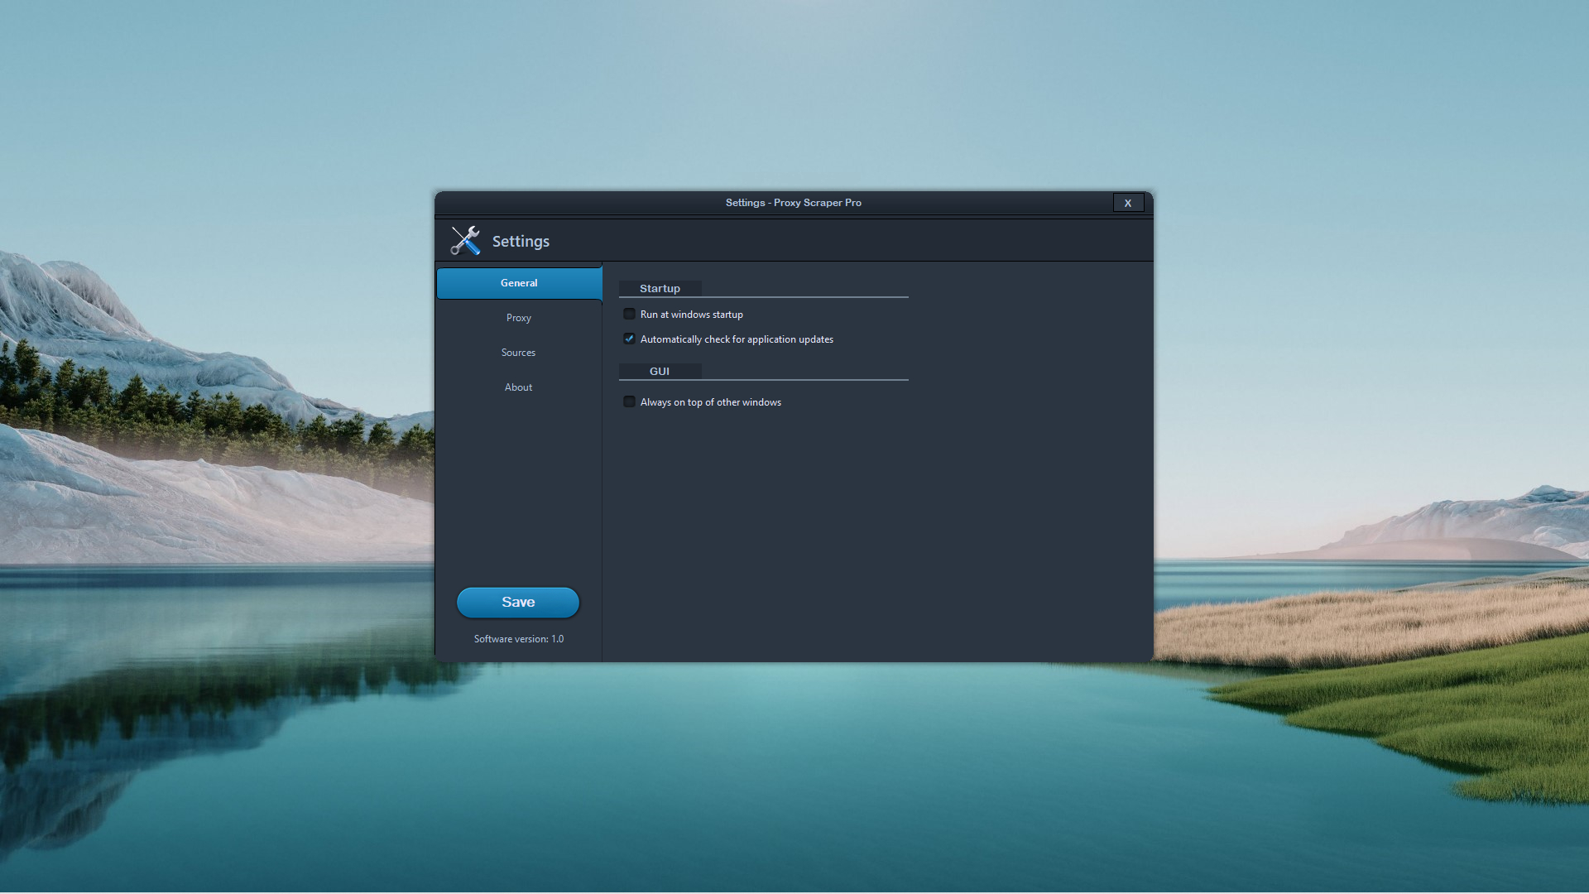Viewport: 1589px width, 894px height.
Task: Click the large 'Settings' heading text
Action: [521, 242]
